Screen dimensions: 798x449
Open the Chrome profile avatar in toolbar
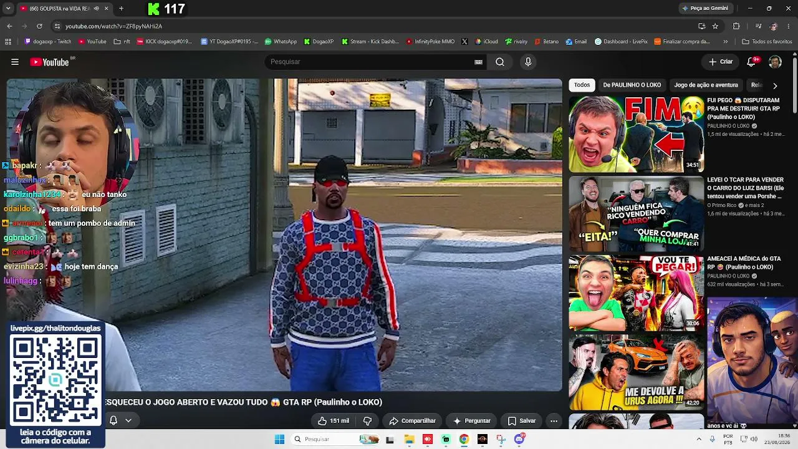click(x=774, y=26)
